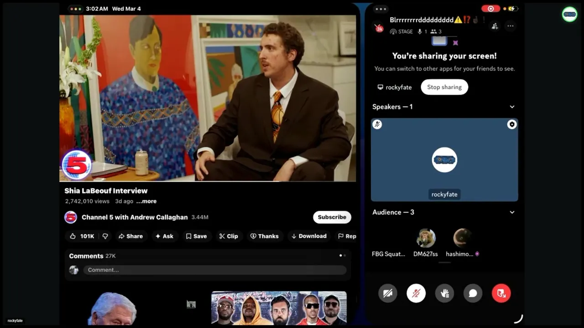
Task: Click the floating green-ringed avatar overlay
Action: click(569, 14)
